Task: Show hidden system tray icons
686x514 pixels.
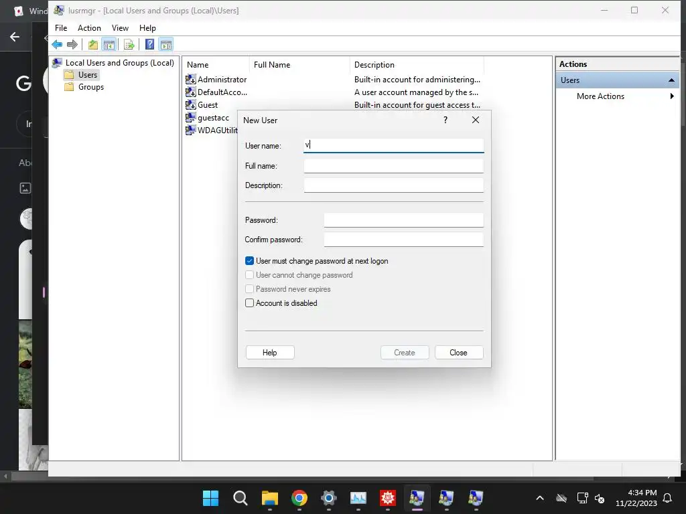Action: pos(540,498)
